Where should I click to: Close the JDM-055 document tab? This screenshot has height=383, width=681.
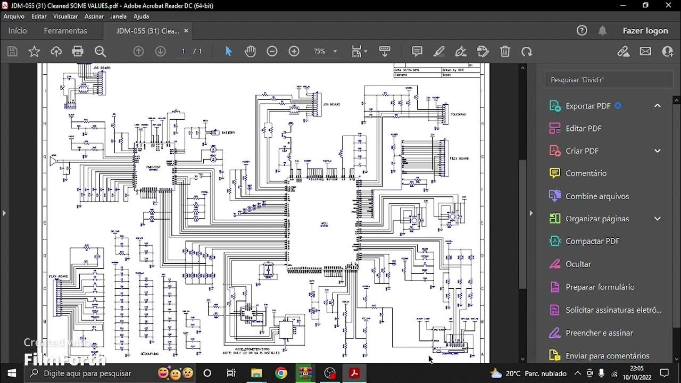[186, 31]
